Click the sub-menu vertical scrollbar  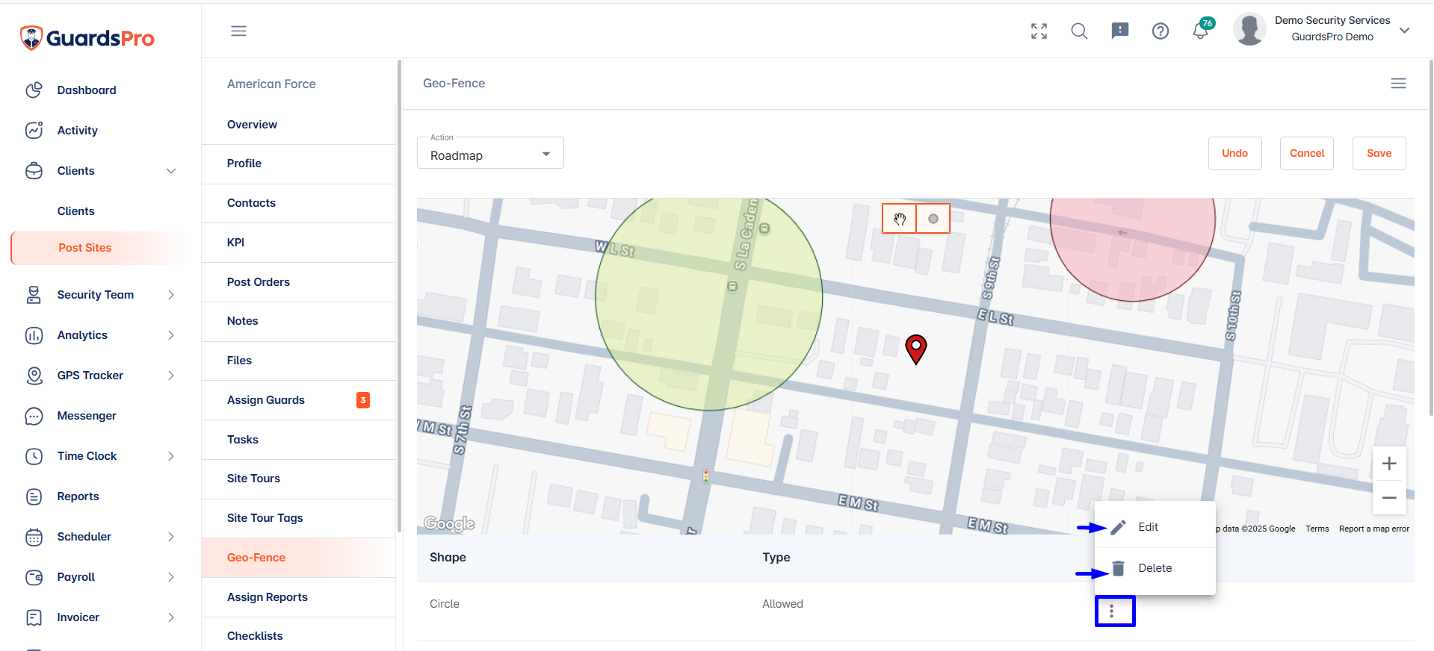(399, 296)
